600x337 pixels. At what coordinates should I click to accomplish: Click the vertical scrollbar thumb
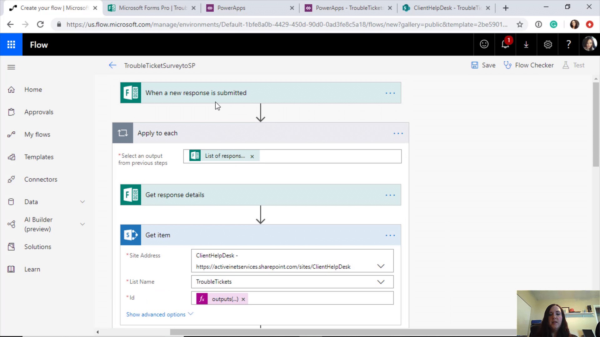click(x=596, y=124)
